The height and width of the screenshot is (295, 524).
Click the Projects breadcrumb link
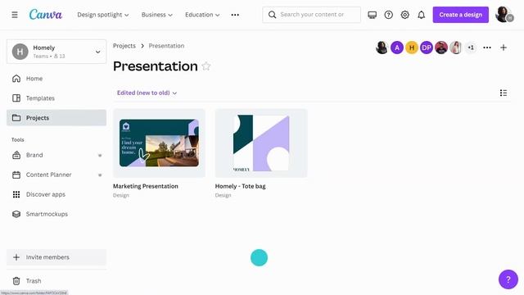124,46
